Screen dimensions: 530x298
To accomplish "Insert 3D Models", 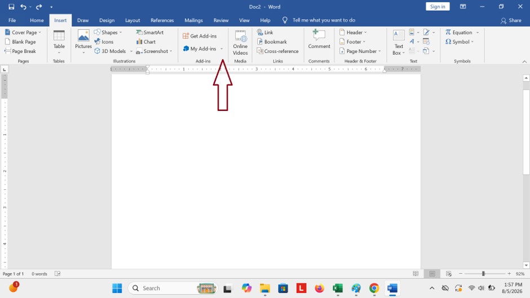I will pos(110,51).
